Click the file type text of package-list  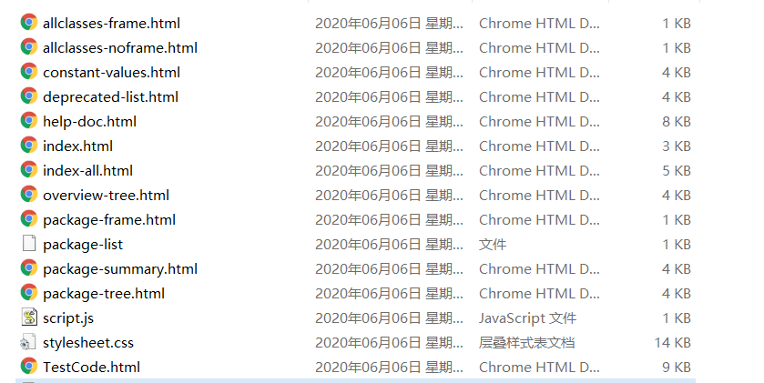coord(493,244)
